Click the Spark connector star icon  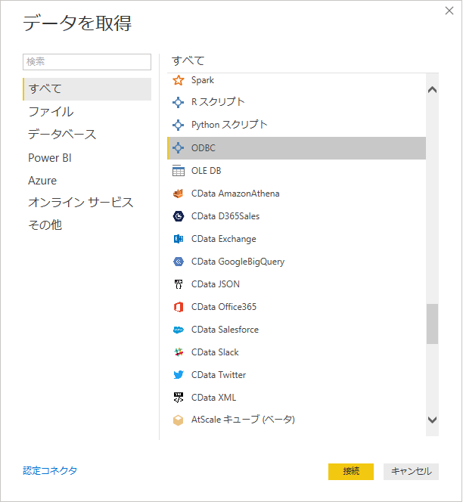[179, 80]
